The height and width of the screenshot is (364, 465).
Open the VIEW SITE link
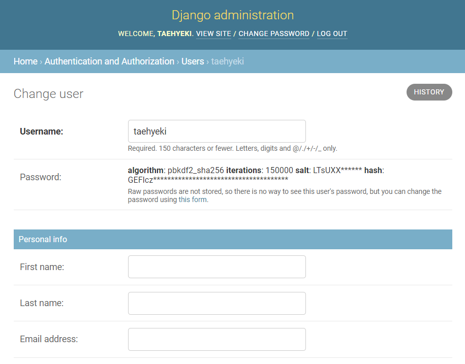pos(213,34)
